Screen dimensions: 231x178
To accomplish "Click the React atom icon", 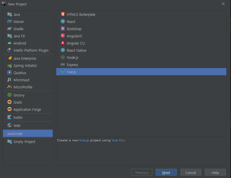I will click(63, 22).
